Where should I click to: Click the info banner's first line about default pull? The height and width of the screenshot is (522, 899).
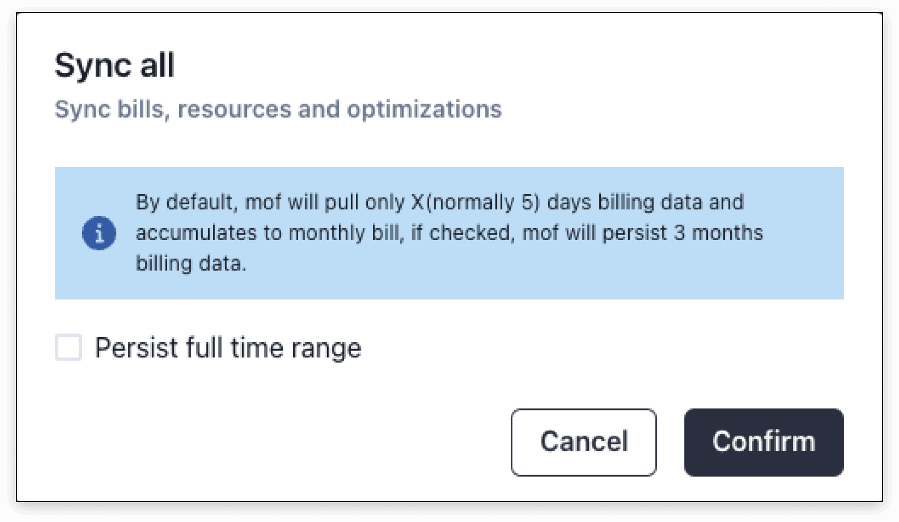440,202
